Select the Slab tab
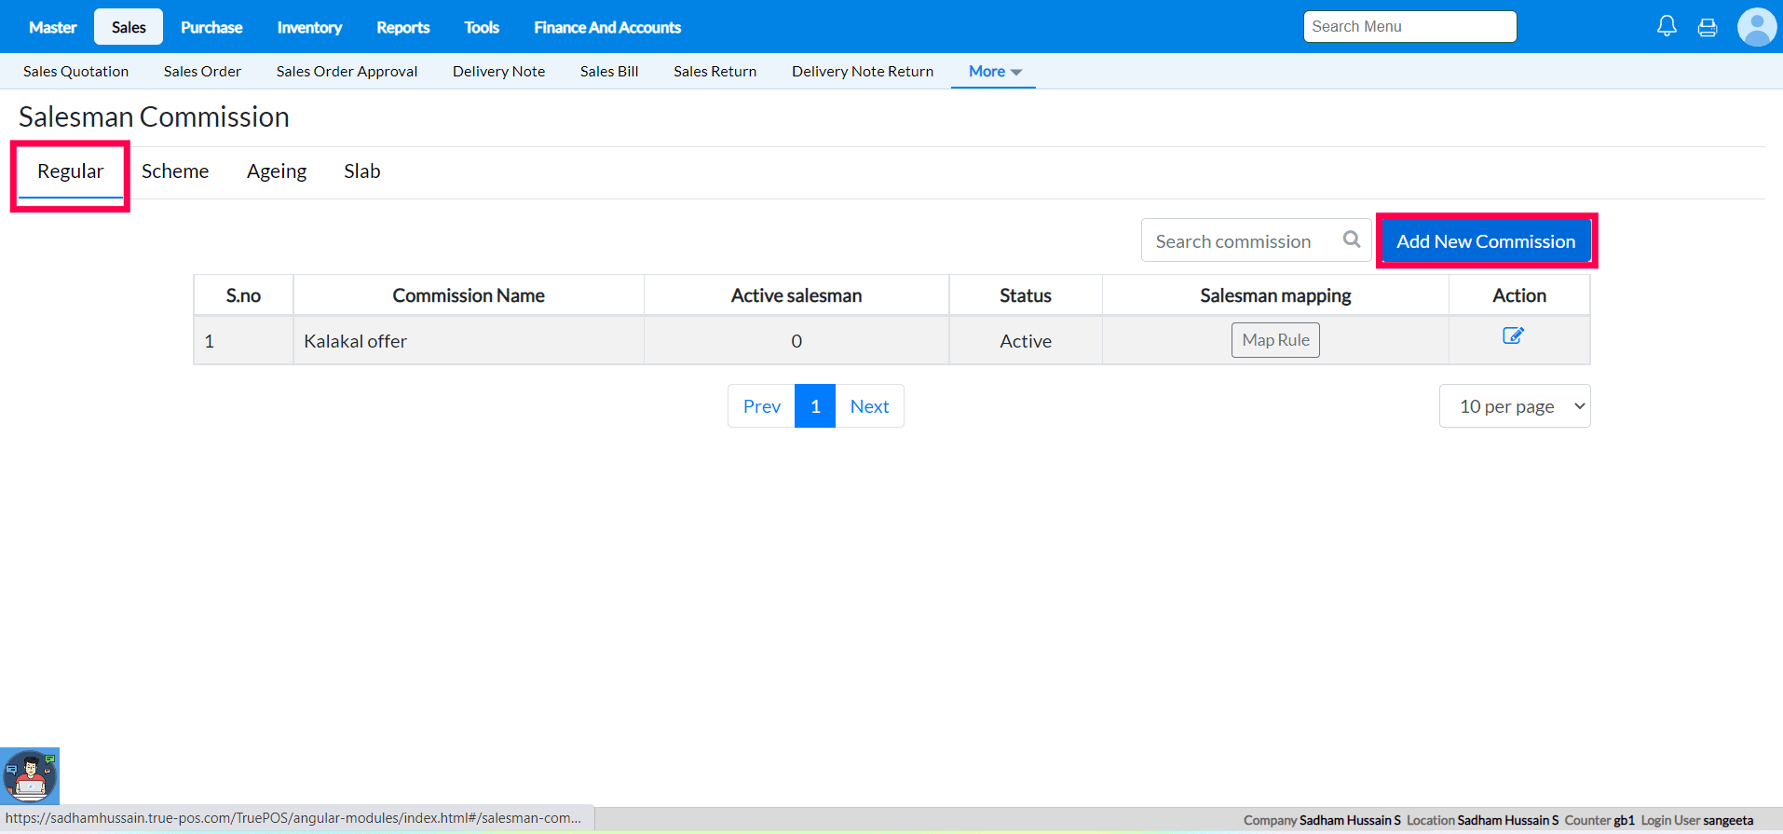1783x834 pixels. tap(361, 171)
